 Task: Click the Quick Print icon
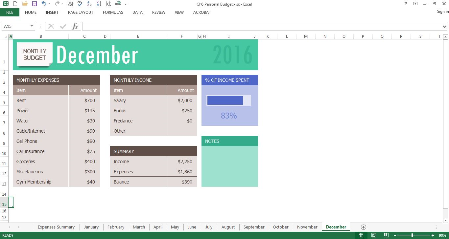(118, 4)
